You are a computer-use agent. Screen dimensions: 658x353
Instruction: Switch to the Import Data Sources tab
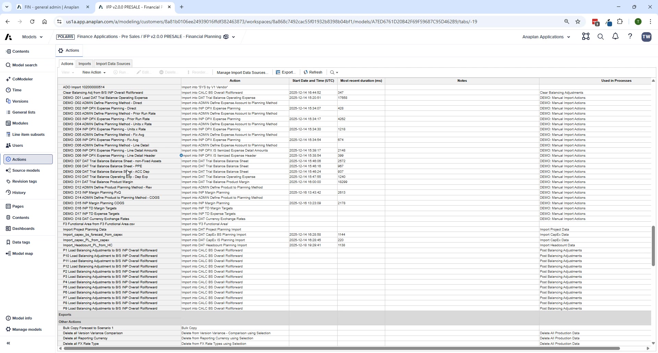[113, 64]
